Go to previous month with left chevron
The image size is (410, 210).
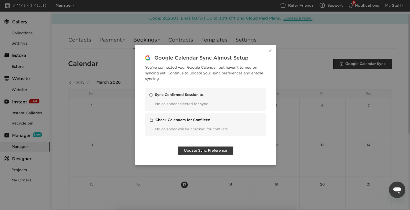(70, 82)
